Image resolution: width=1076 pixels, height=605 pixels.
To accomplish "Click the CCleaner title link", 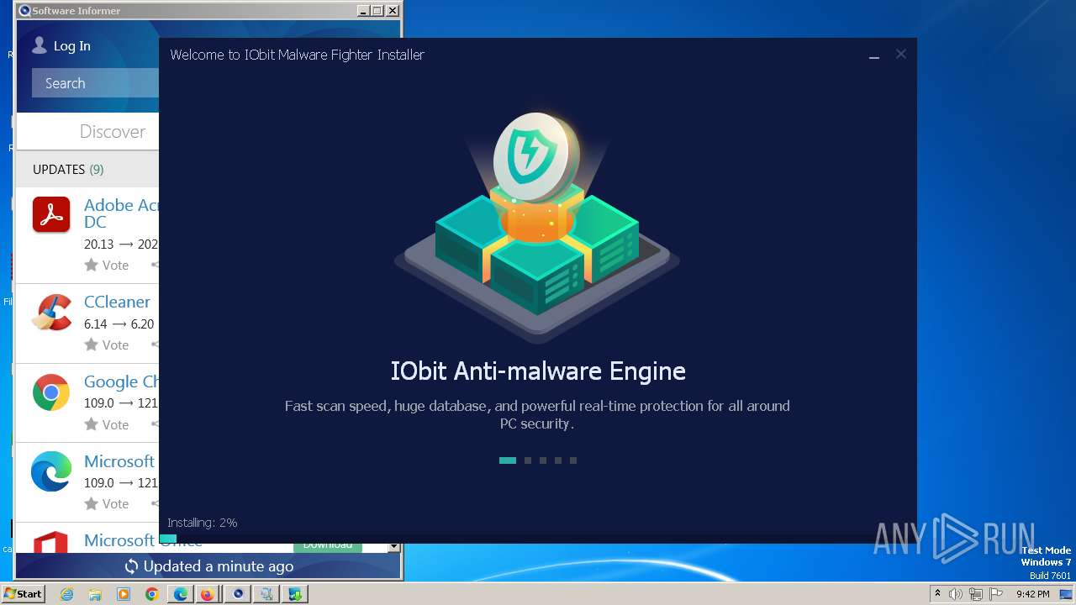I will 117,302.
